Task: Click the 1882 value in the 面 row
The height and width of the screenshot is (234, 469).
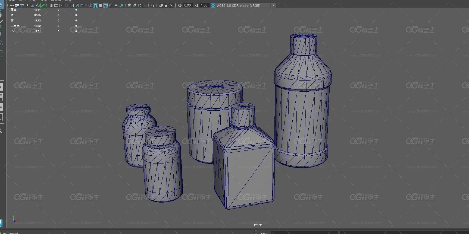Action: (37, 20)
